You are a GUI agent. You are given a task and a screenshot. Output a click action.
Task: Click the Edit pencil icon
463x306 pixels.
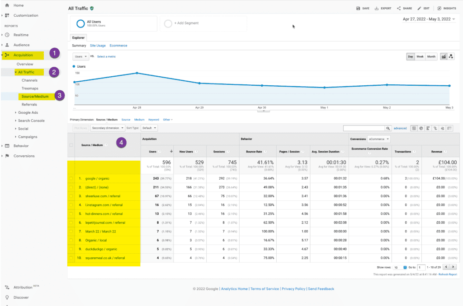420,8
